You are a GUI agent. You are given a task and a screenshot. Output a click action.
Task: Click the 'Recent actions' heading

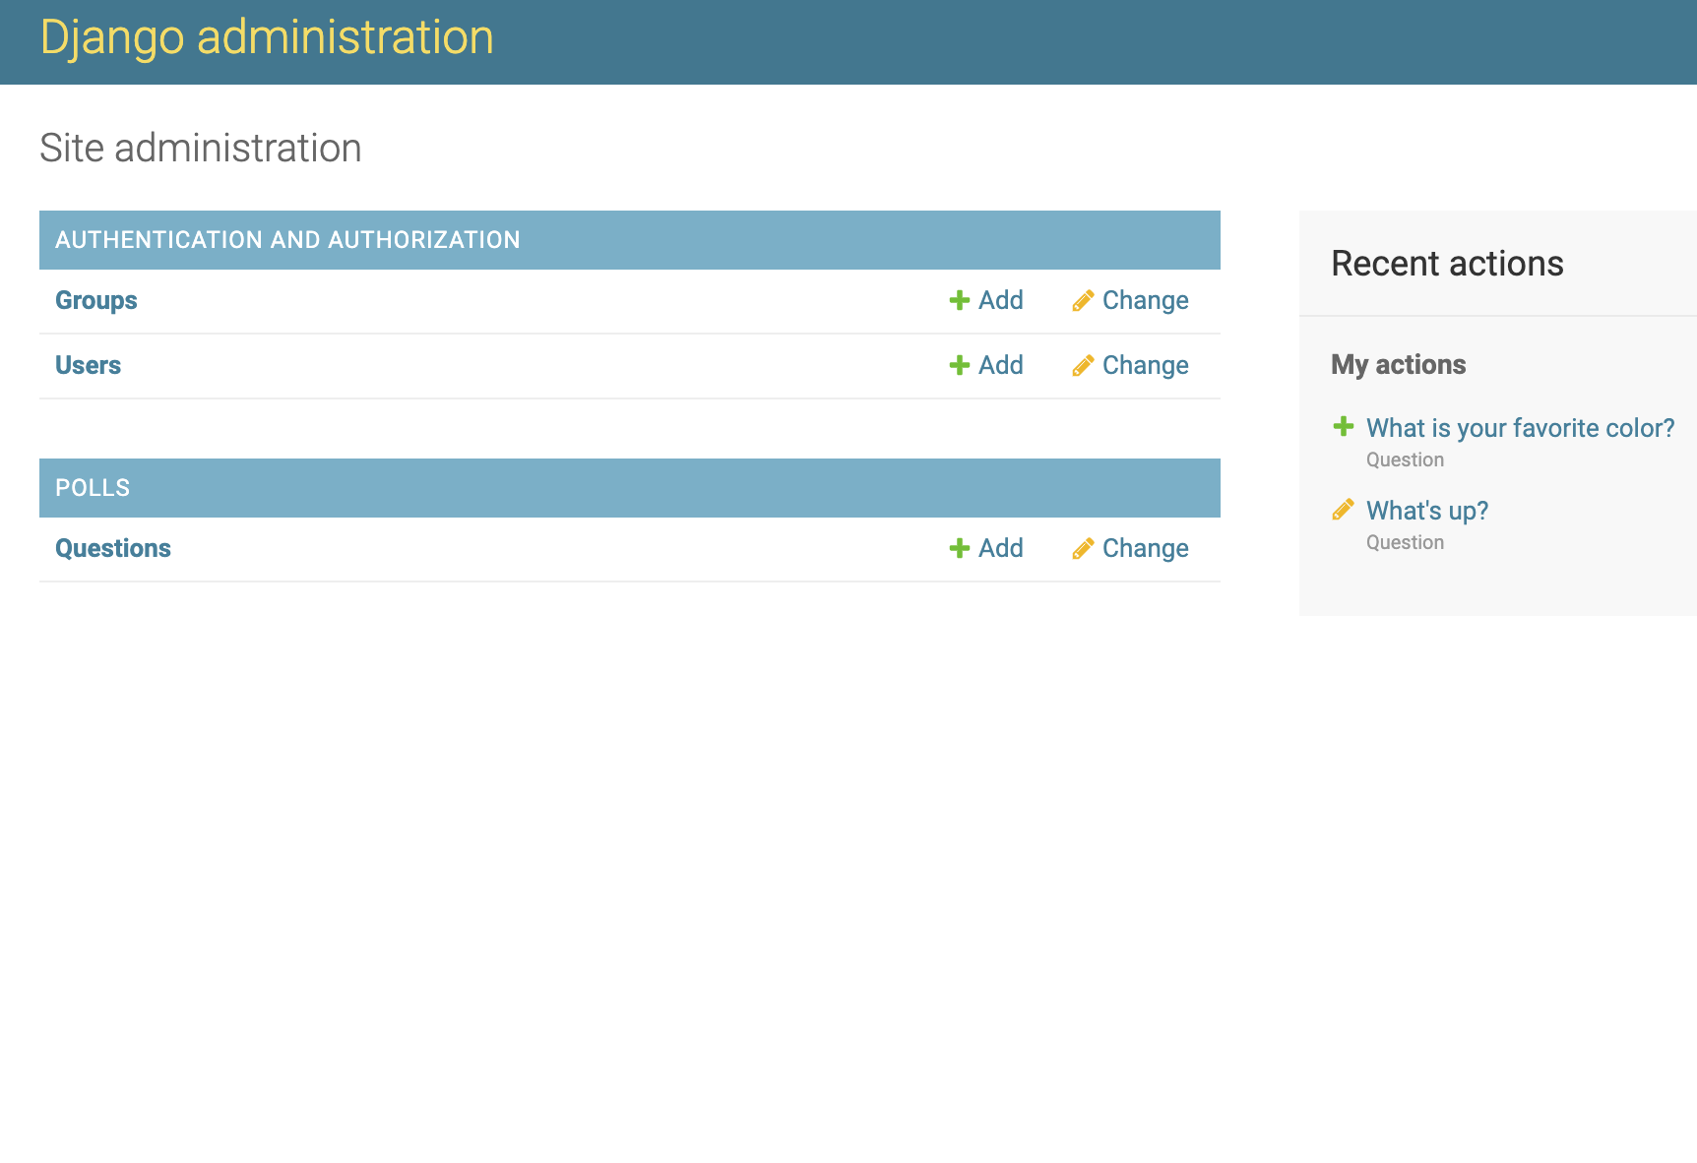(1447, 264)
